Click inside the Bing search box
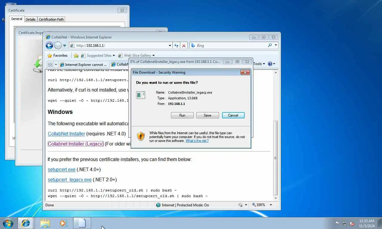 pyautogui.click(x=228, y=46)
